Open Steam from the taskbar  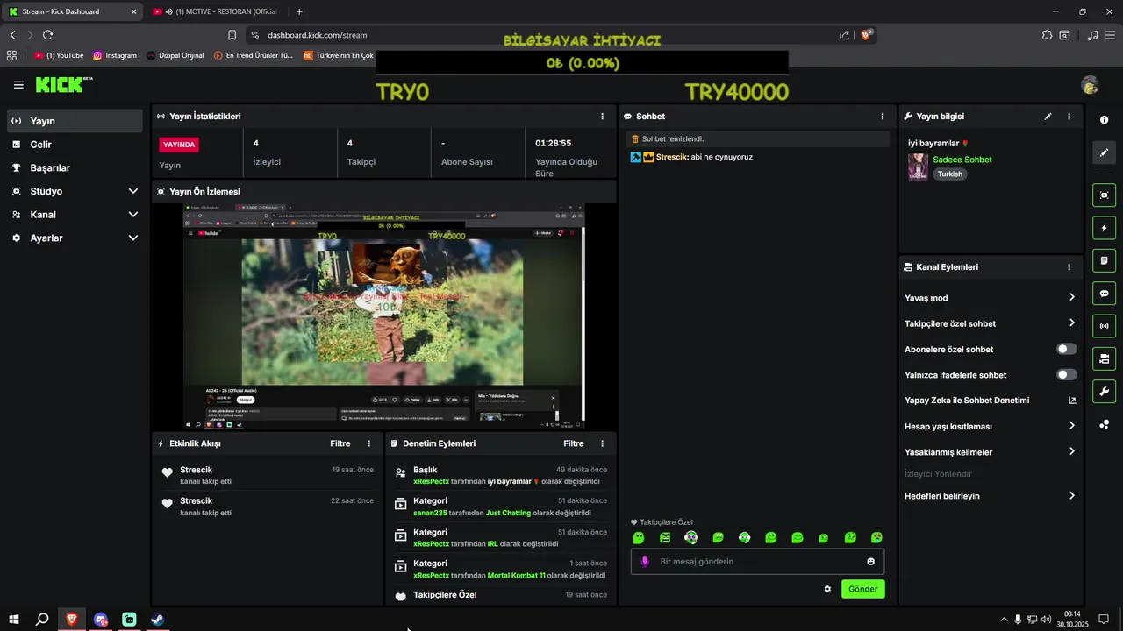(x=157, y=620)
